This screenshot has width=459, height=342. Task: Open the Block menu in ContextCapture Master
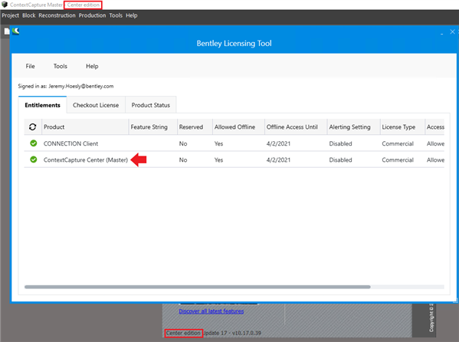(x=28, y=15)
